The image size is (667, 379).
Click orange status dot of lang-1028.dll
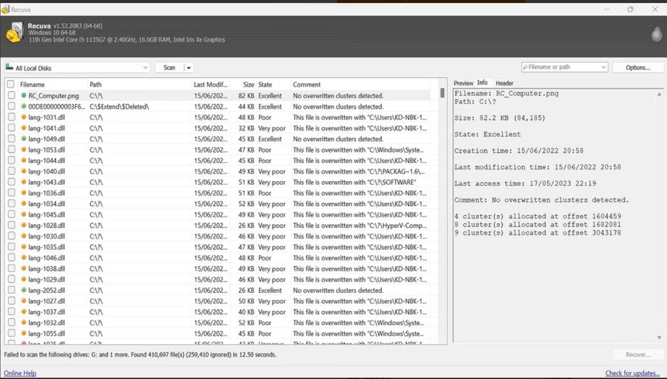(24, 225)
